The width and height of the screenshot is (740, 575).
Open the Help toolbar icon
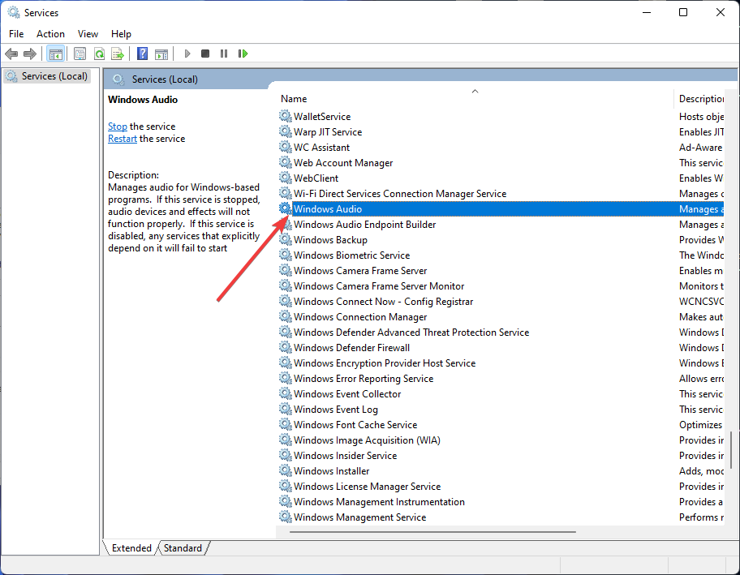(x=142, y=54)
